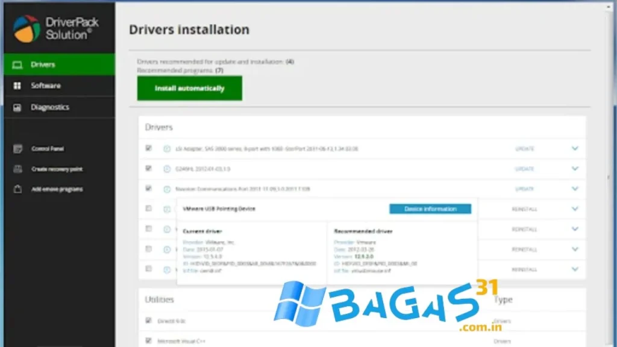This screenshot has width=617, height=347.
Task: Switch to the Software section
Action: tap(60, 86)
